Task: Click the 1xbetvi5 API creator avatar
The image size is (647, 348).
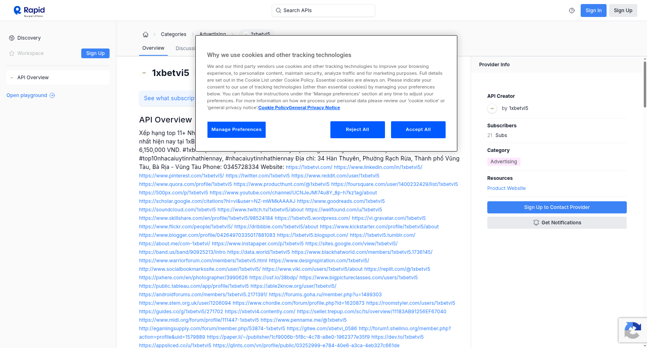Action: (492, 108)
